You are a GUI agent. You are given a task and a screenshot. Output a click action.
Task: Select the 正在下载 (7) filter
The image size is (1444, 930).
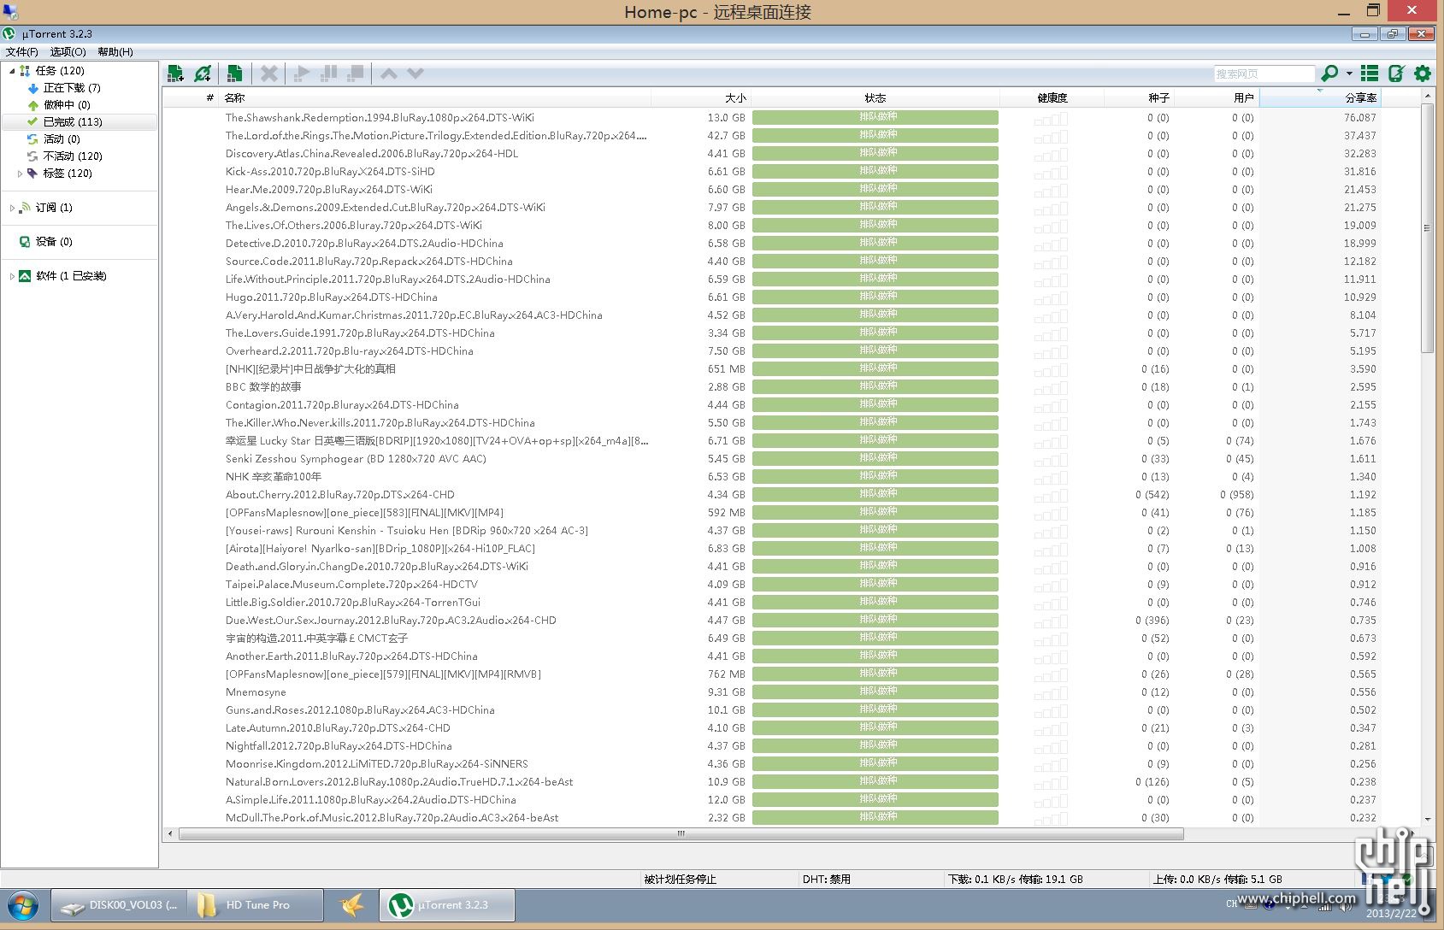pyautogui.click(x=72, y=88)
